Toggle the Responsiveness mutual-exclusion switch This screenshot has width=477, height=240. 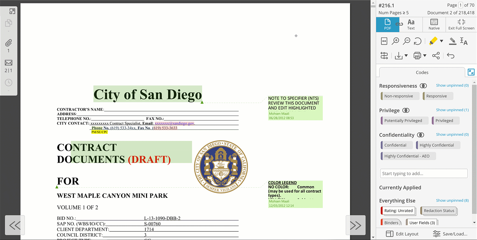423,86
